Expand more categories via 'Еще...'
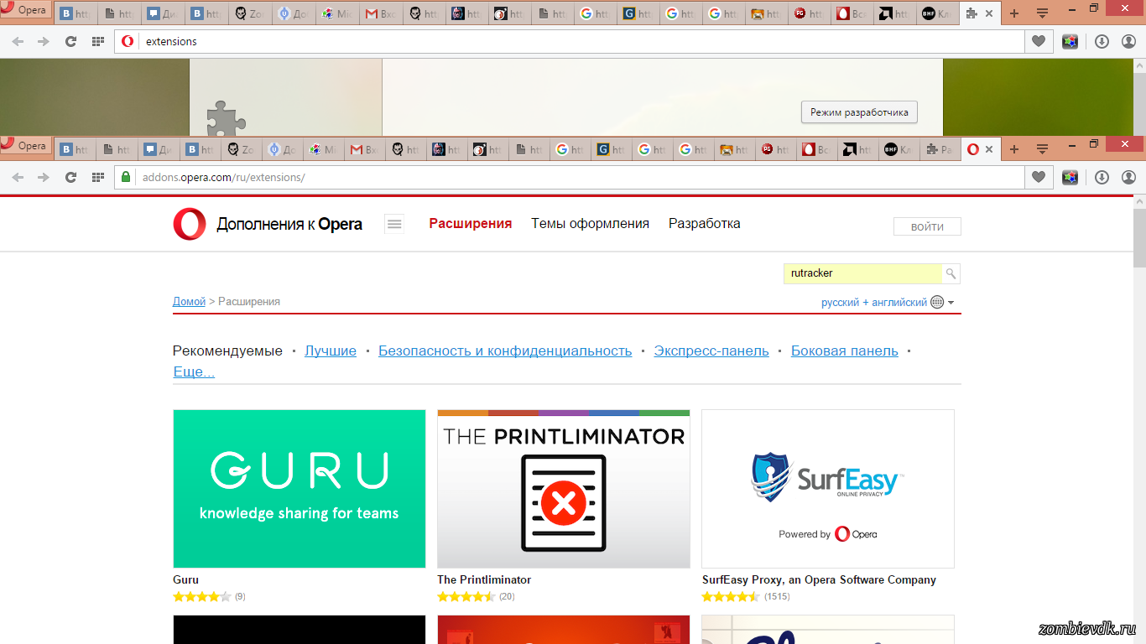The width and height of the screenshot is (1146, 644). (194, 372)
